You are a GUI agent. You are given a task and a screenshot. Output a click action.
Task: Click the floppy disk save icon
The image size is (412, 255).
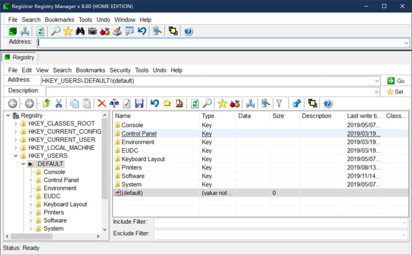(139, 103)
